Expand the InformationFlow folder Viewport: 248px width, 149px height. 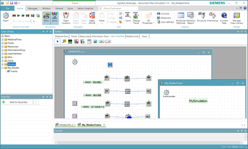pos(2,50)
